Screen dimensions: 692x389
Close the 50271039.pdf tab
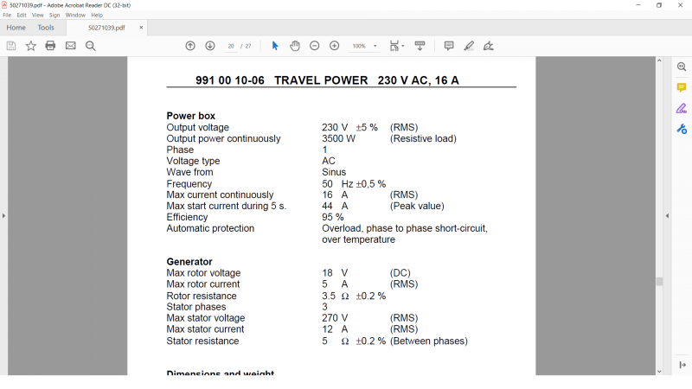(x=141, y=28)
